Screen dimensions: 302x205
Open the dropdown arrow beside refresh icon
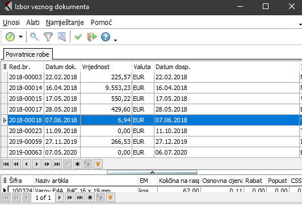(20, 36)
